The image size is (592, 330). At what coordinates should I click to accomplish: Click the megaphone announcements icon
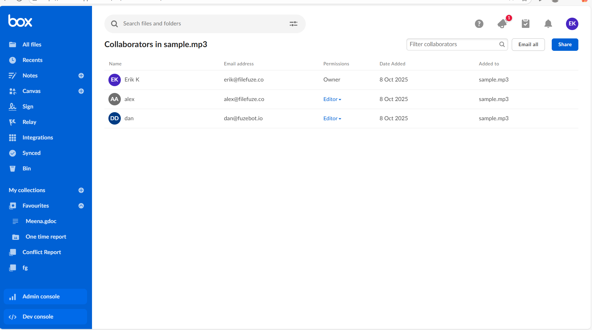(502, 24)
